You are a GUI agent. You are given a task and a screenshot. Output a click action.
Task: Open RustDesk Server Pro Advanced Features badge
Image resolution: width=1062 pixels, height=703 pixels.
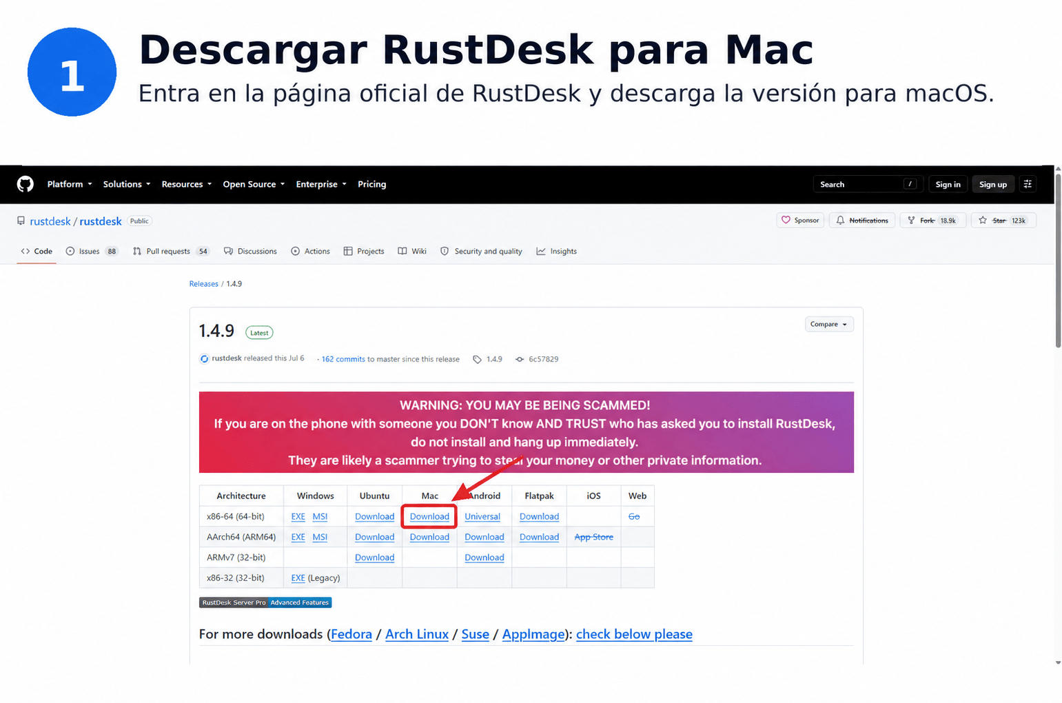click(265, 602)
